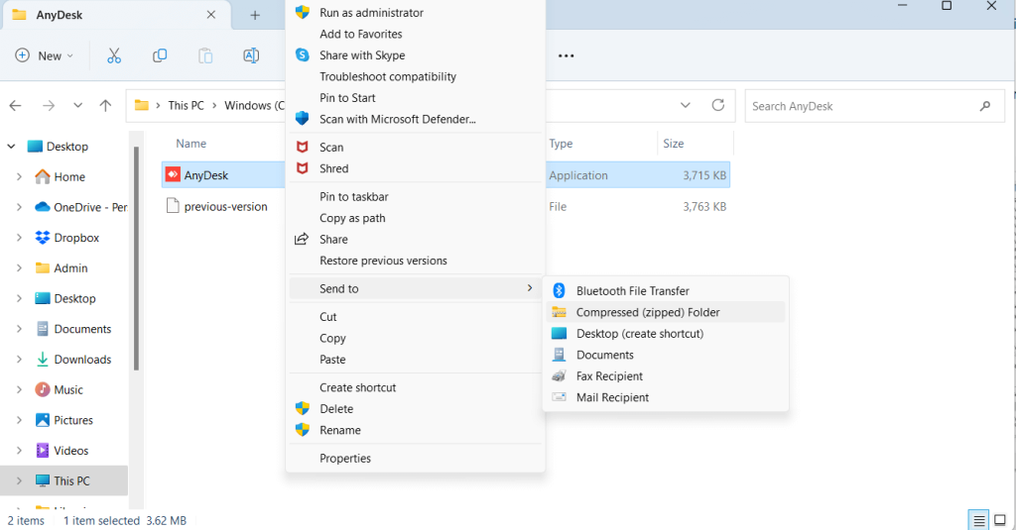Click the Copy icon in toolbar

160,55
